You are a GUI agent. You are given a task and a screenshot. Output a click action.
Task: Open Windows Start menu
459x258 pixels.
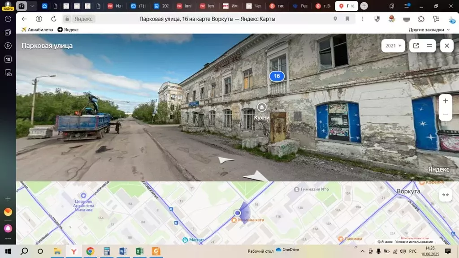(x=8, y=251)
